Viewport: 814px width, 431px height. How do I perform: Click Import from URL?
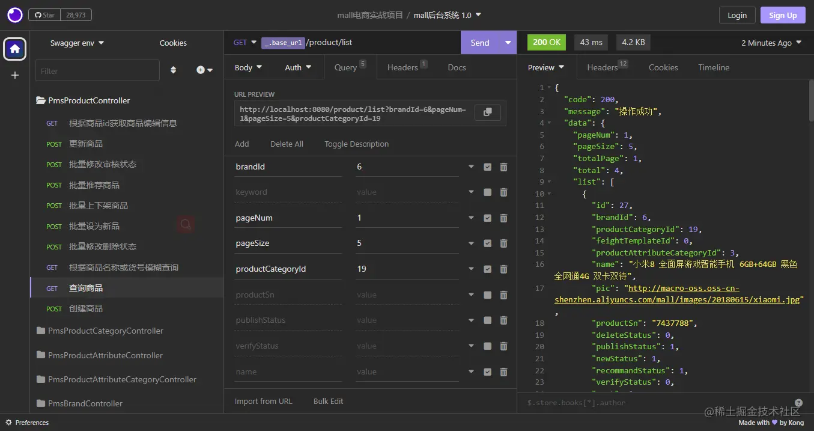(263, 401)
